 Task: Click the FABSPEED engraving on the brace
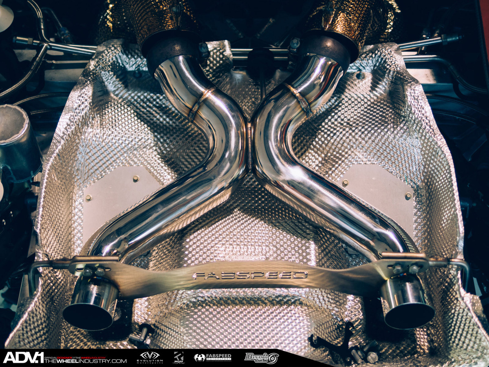pos(250,275)
